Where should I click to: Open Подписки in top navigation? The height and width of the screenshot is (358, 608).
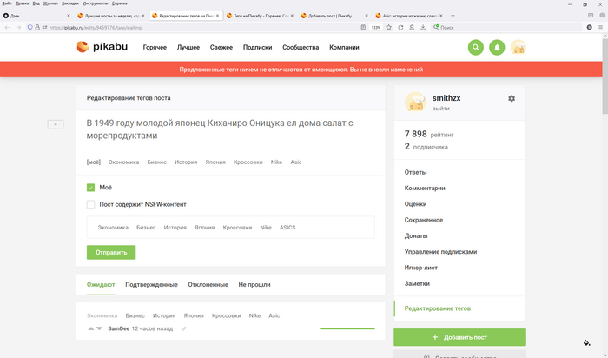pos(257,47)
